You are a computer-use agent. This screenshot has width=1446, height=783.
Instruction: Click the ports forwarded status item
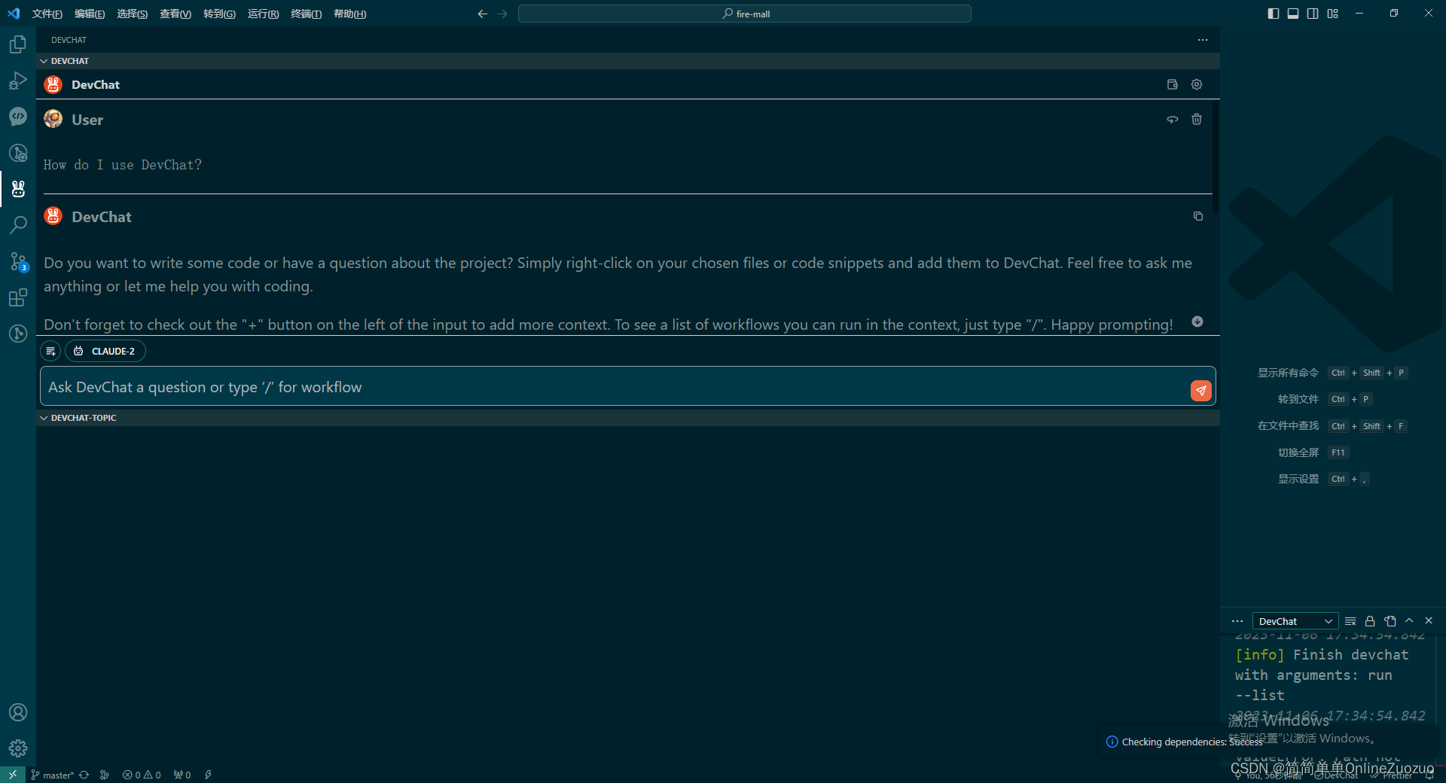pyautogui.click(x=182, y=775)
